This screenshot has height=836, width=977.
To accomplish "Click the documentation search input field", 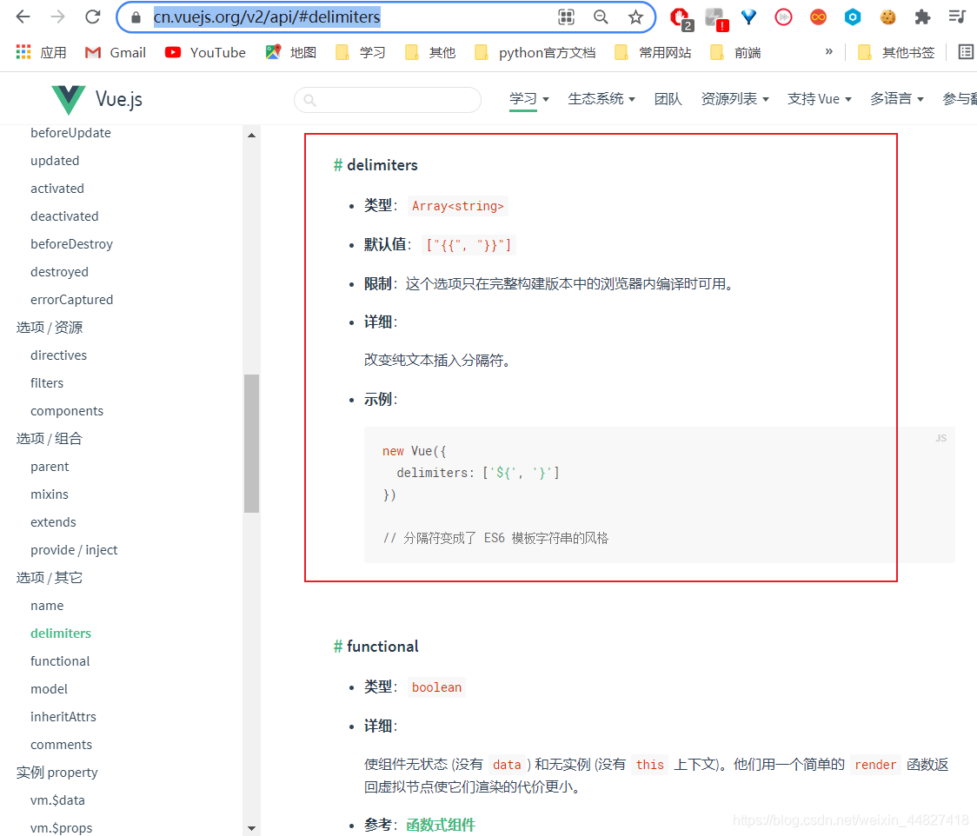I will coord(388,99).
